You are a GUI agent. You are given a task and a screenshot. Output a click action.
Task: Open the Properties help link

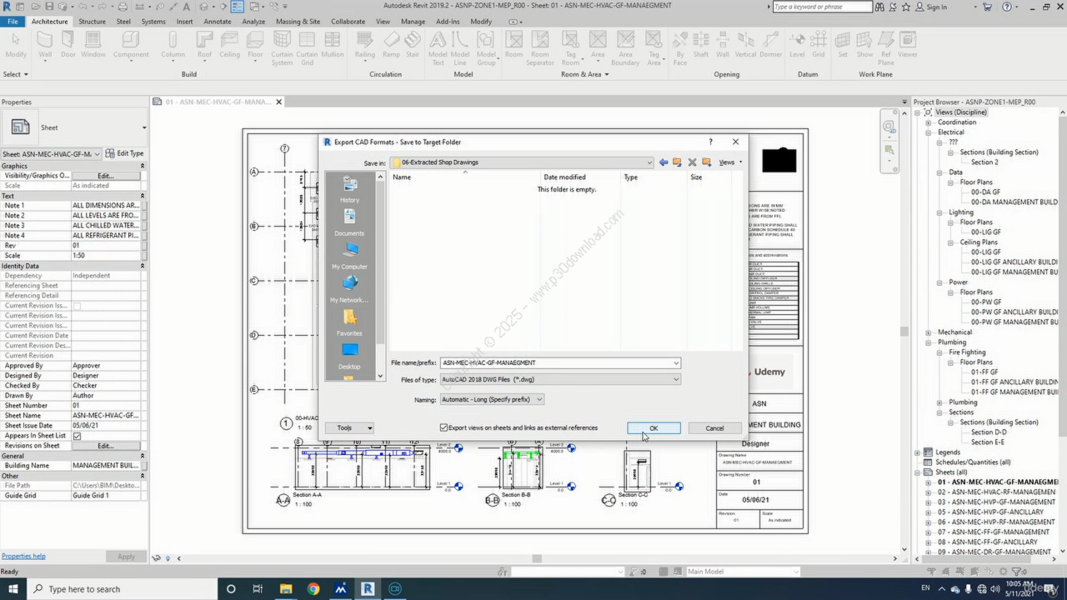coord(23,556)
